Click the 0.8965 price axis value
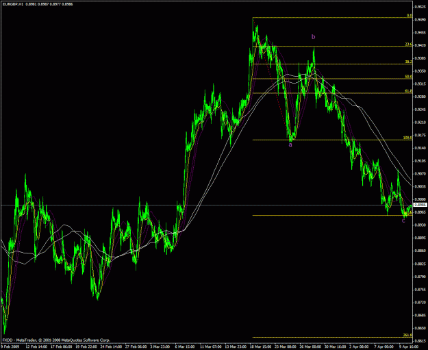This screenshot has height=350, width=428. (x=420, y=212)
